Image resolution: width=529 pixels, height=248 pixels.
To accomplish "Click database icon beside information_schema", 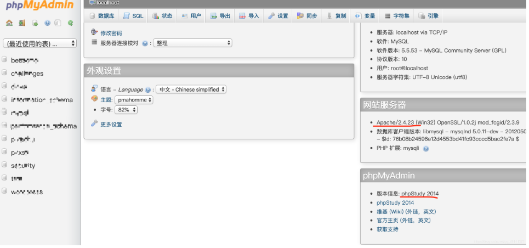I will coord(4,99).
